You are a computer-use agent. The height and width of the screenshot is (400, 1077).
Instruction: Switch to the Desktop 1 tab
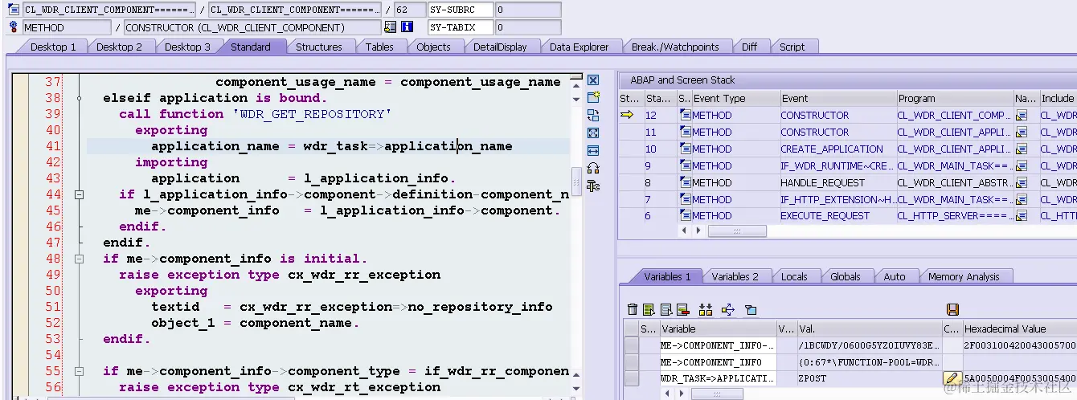tap(53, 47)
